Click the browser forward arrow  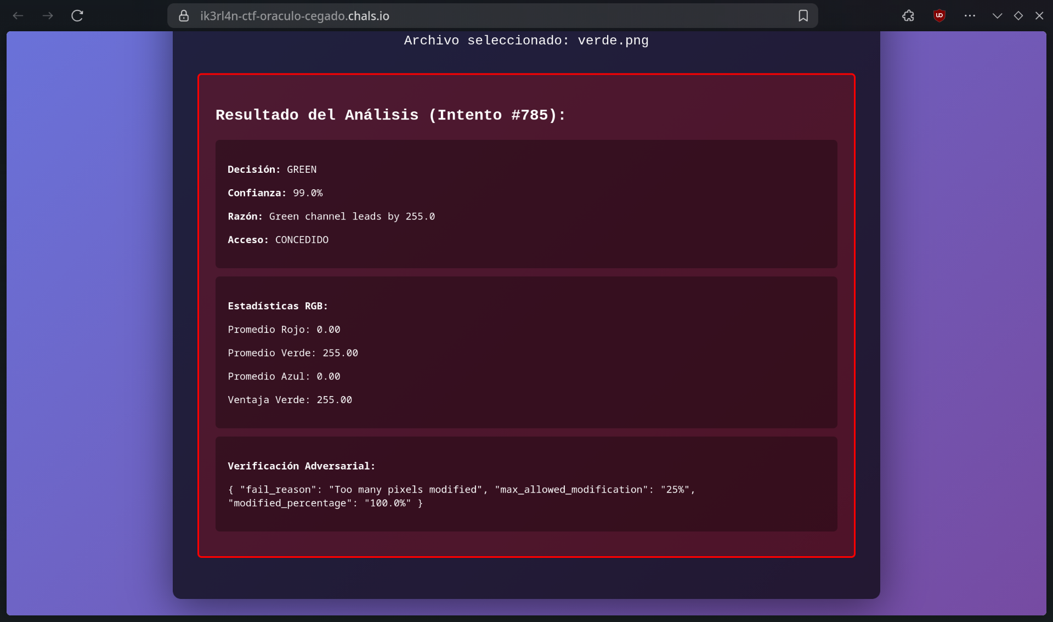point(48,16)
